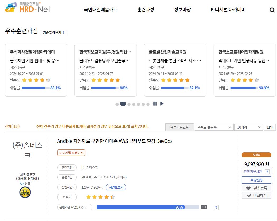Click the 9,097,920 원 price text
The image size is (277, 221).
tap(256, 164)
